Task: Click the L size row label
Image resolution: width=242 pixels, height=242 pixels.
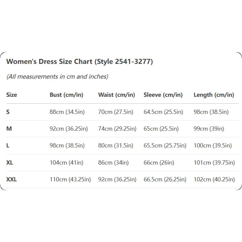Action: 8,146
